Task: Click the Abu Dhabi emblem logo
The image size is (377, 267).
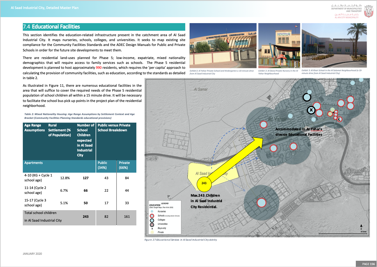Action: [x=369, y=11]
